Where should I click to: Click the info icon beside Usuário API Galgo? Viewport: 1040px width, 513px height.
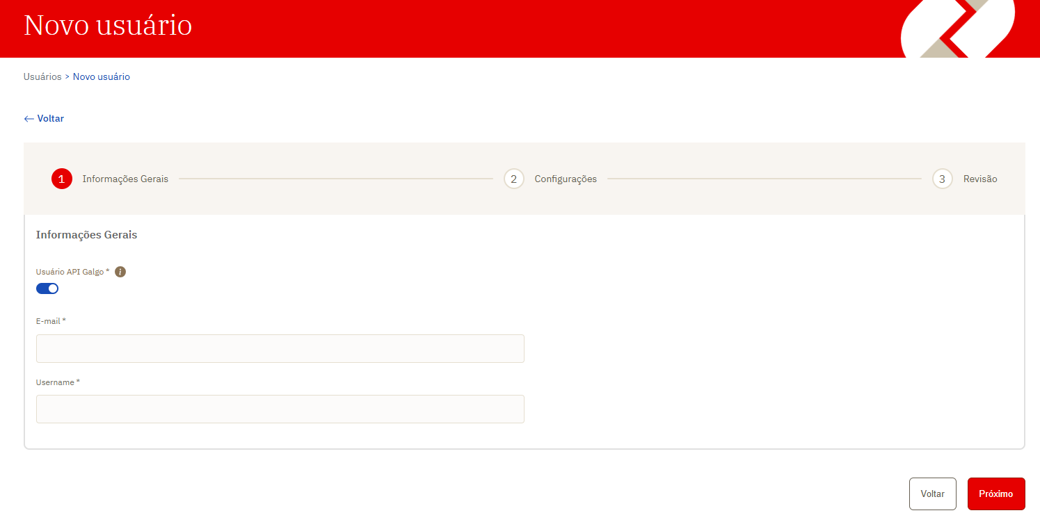tap(120, 272)
